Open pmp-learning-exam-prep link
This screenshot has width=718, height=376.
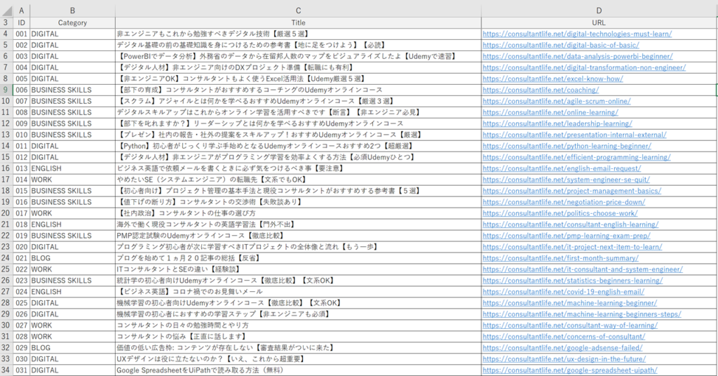(x=567, y=236)
